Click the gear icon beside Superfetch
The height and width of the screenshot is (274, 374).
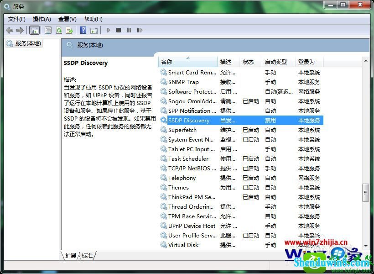point(164,130)
